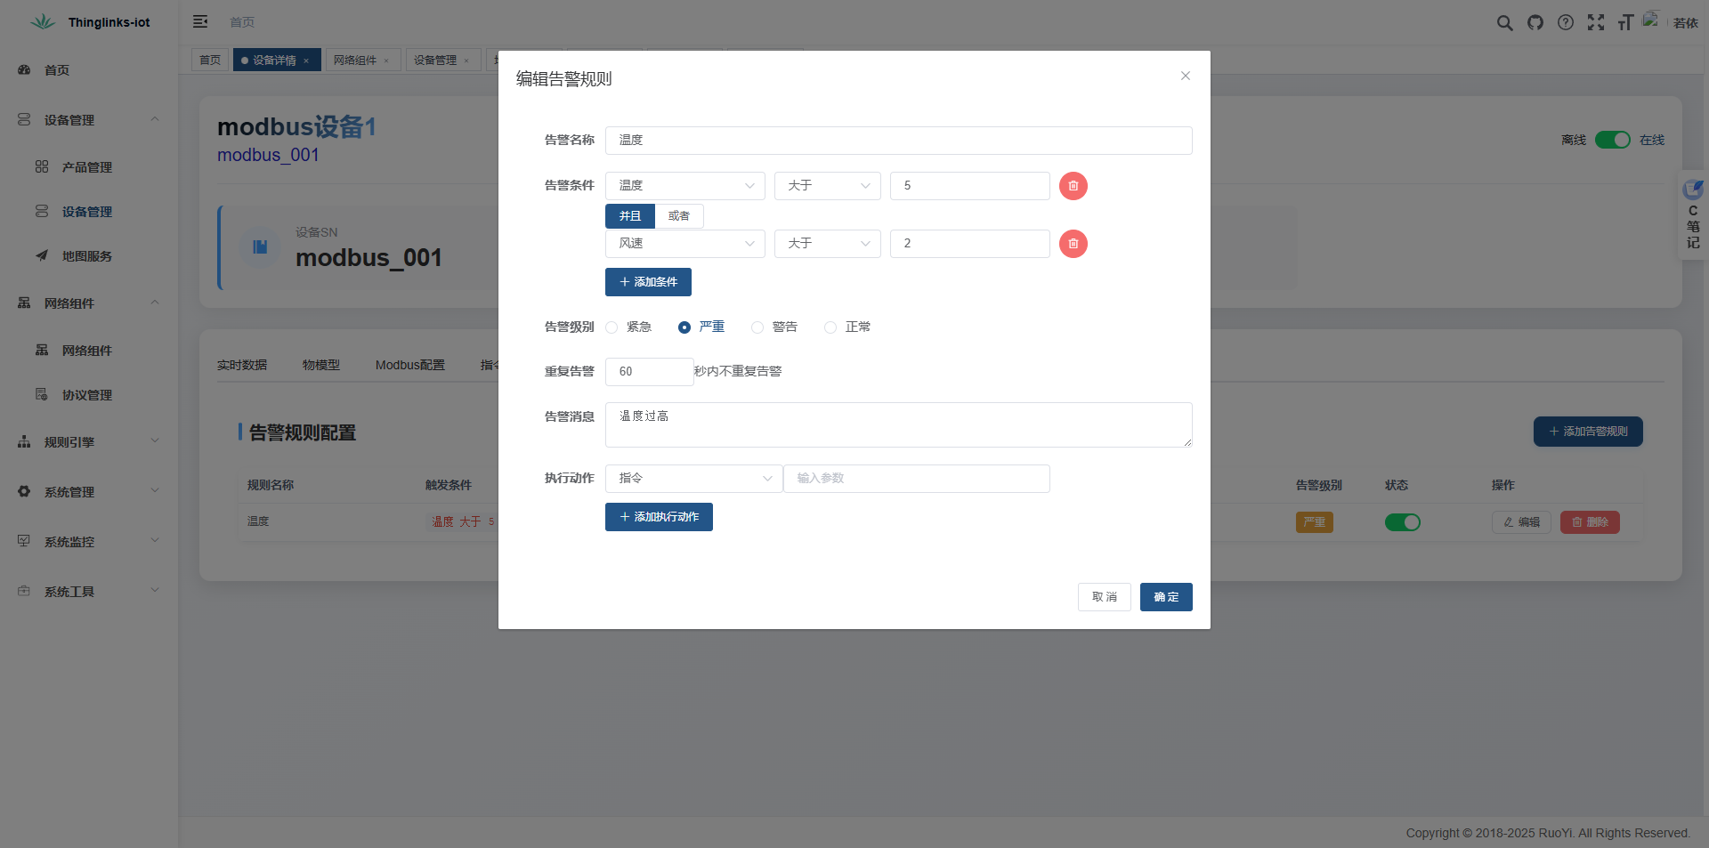Click the 添加条件 button
The width and height of the screenshot is (1709, 848).
(x=648, y=282)
